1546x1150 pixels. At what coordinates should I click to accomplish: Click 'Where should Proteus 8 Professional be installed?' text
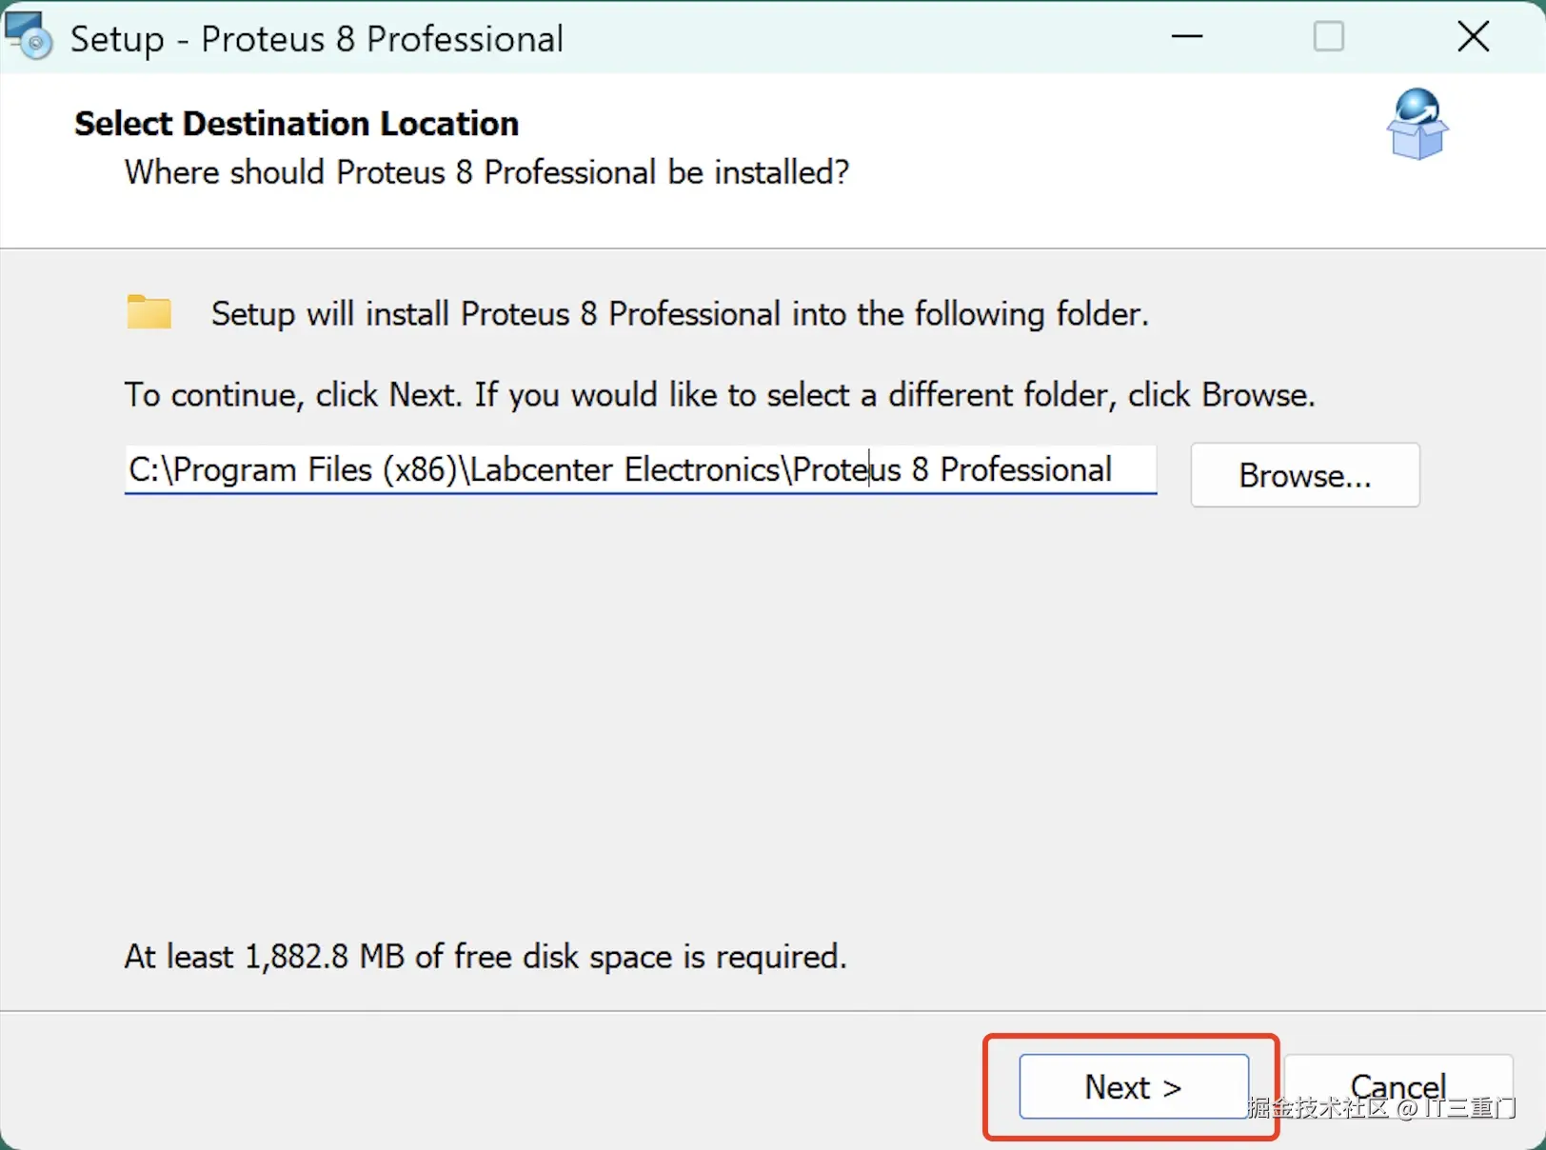click(x=486, y=172)
